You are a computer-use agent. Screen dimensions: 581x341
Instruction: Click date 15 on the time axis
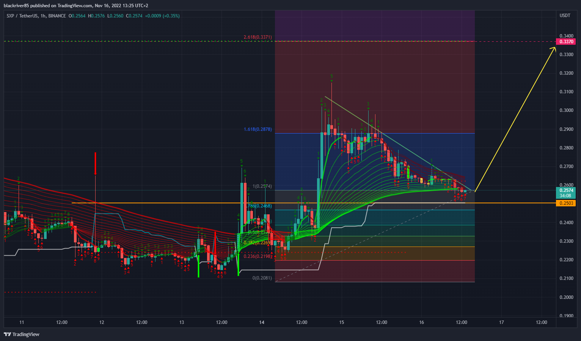[x=342, y=322]
